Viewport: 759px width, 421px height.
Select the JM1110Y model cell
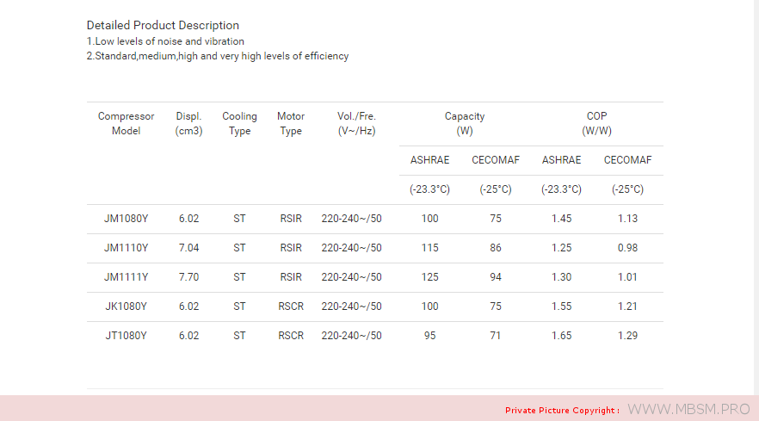pos(126,248)
